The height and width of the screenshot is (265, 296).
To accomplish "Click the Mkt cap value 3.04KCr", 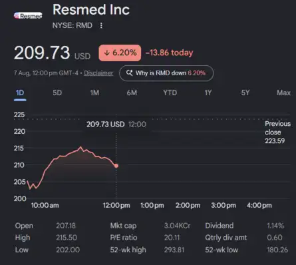I will tap(177, 226).
